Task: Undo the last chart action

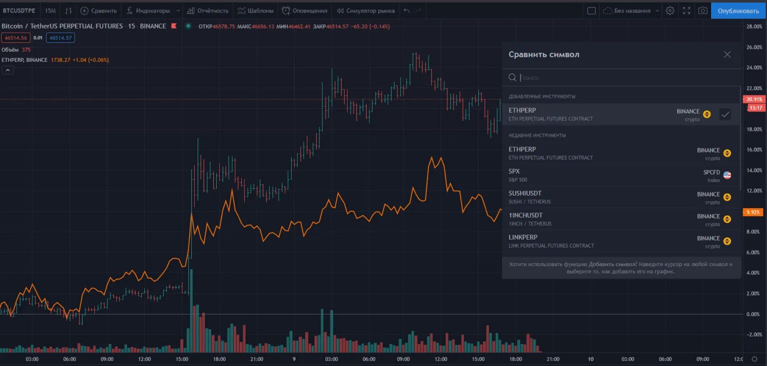Action: coord(406,10)
